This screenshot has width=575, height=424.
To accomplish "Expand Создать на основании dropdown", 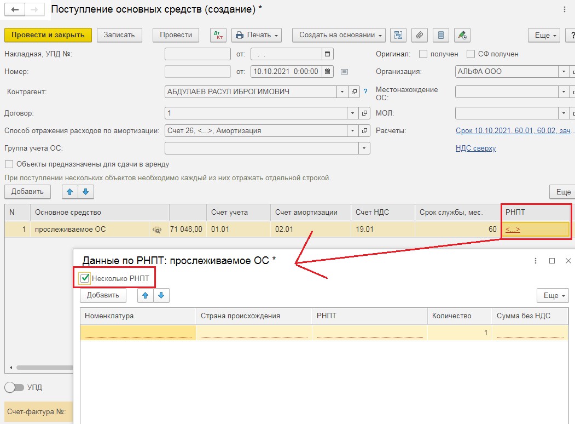I will (339, 35).
